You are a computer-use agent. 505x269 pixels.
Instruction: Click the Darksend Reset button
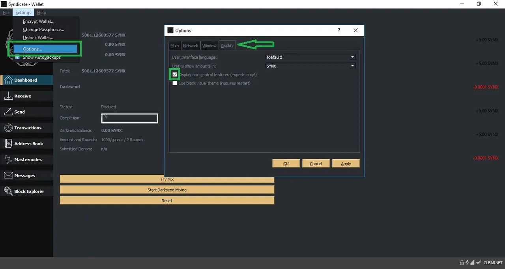click(167, 200)
